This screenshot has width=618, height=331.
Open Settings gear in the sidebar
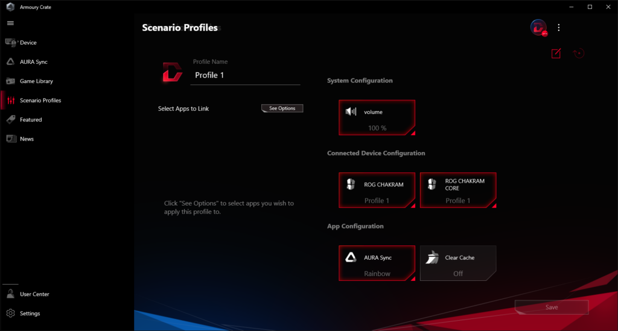[10, 314]
